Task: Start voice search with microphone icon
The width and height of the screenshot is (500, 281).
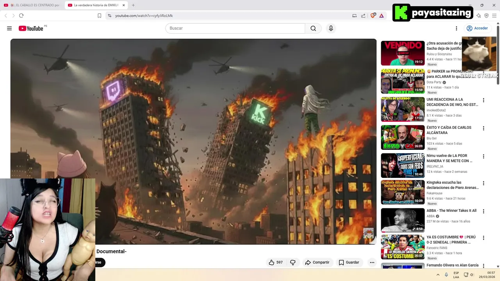Action: point(331,28)
